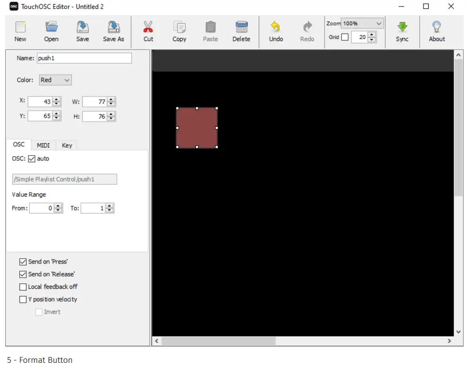Click the From value field showing 0
This screenshot has height=368, width=467.
pos(42,208)
